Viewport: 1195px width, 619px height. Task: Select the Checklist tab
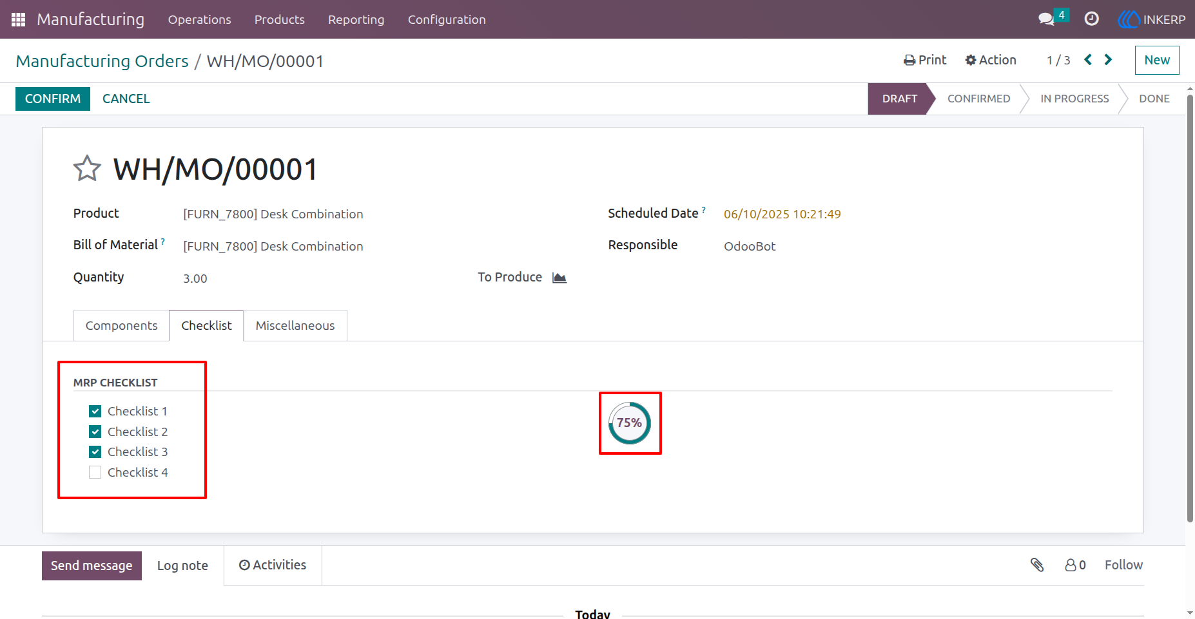pos(206,325)
